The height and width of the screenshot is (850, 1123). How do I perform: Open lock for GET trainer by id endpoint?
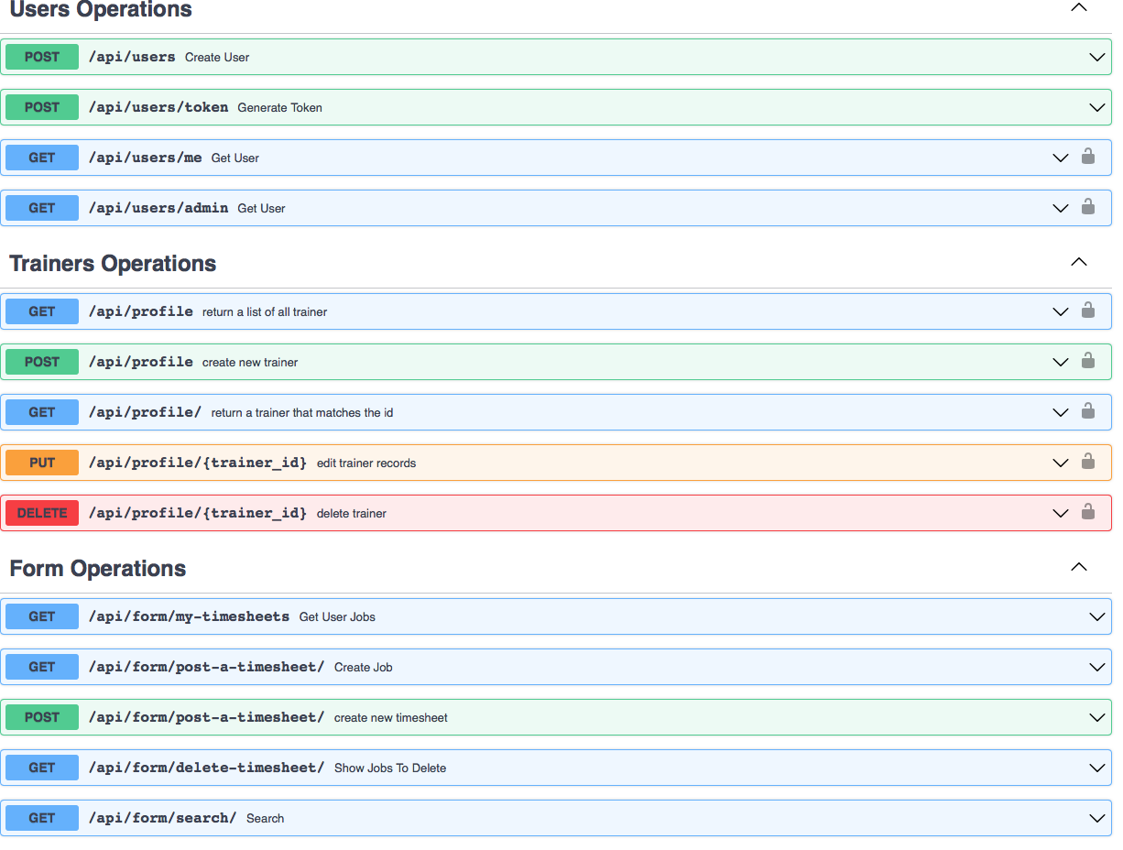click(1088, 411)
